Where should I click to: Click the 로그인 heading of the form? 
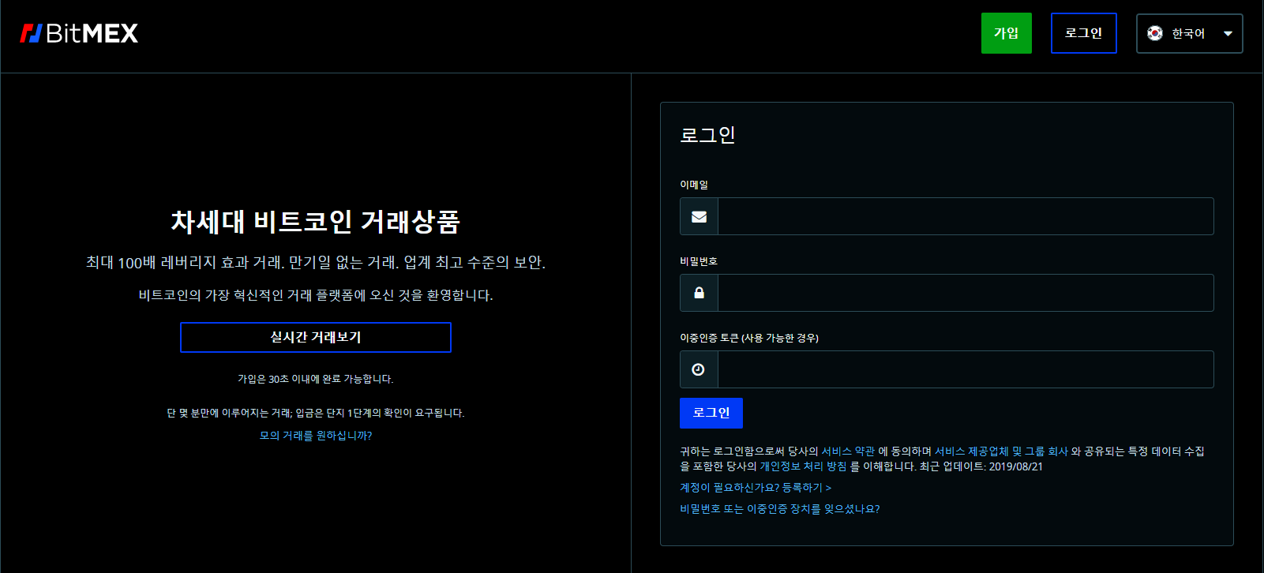click(x=707, y=135)
